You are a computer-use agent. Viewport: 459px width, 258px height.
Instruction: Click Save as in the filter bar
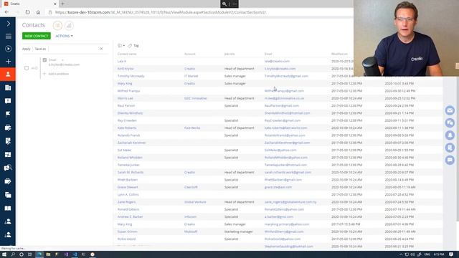tap(40, 49)
